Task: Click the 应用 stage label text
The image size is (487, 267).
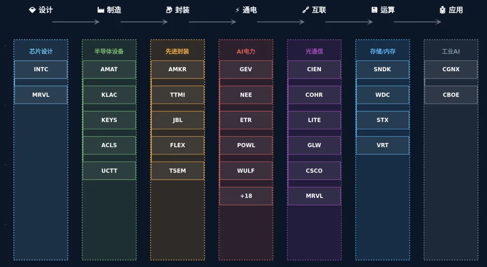Action: pyautogui.click(x=456, y=10)
